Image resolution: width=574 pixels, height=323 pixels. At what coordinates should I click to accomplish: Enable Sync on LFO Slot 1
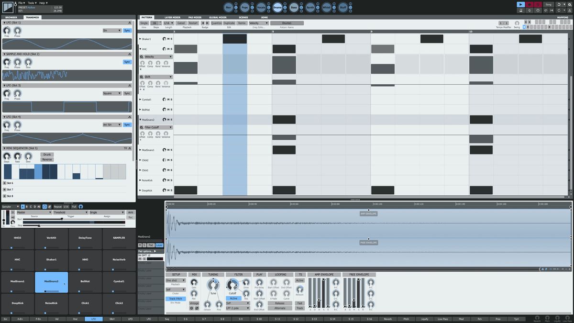click(x=127, y=31)
